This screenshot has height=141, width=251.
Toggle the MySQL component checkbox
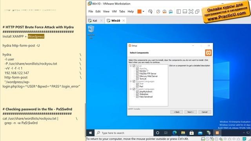[x=137, y=71]
